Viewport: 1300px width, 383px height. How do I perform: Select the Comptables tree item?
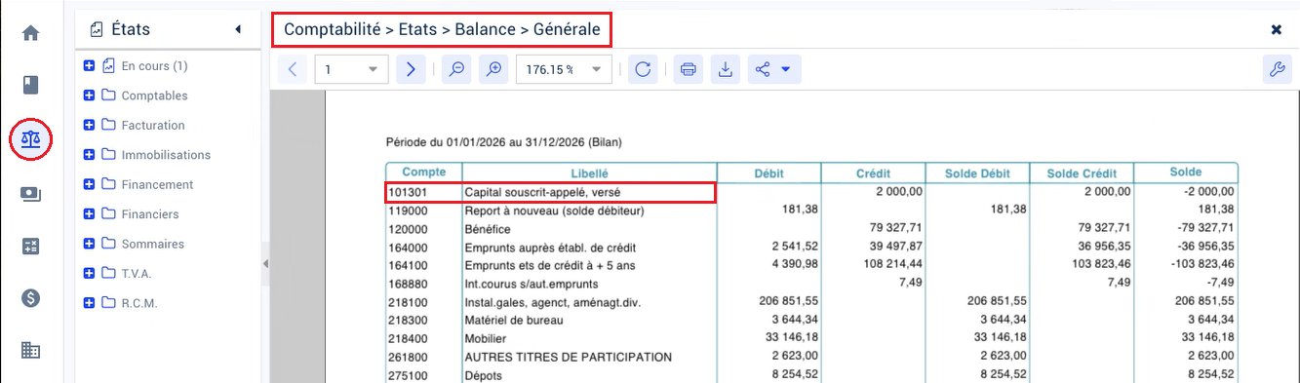tap(154, 96)
